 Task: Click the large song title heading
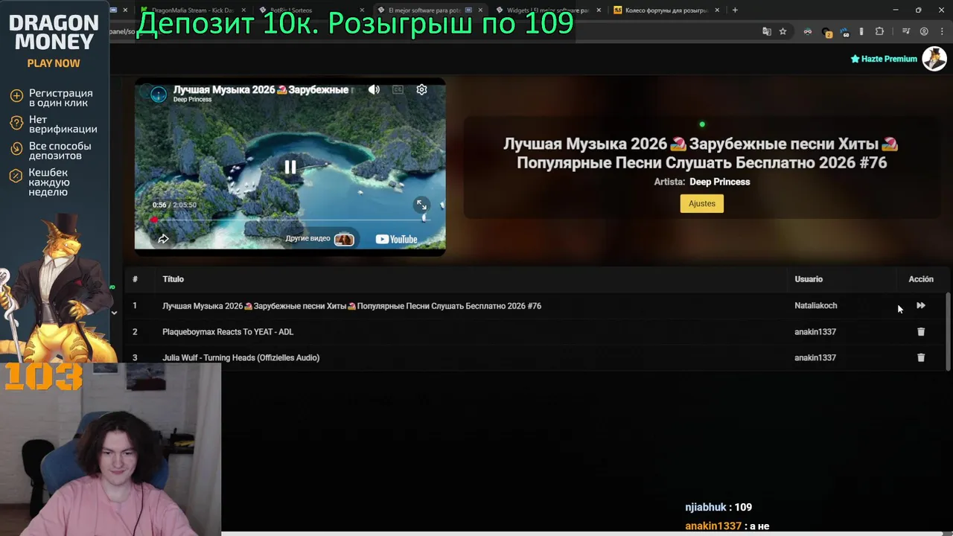coord(701,153)
